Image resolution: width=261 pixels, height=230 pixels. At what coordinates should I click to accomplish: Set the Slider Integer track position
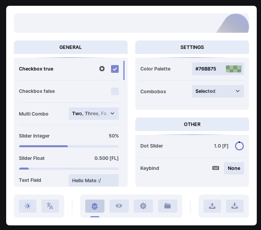(x=69, y=146)
